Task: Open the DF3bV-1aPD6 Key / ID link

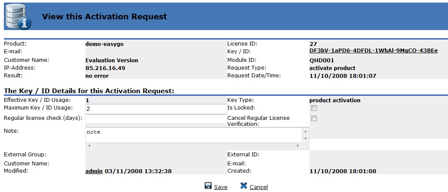Action: [373, 51]
